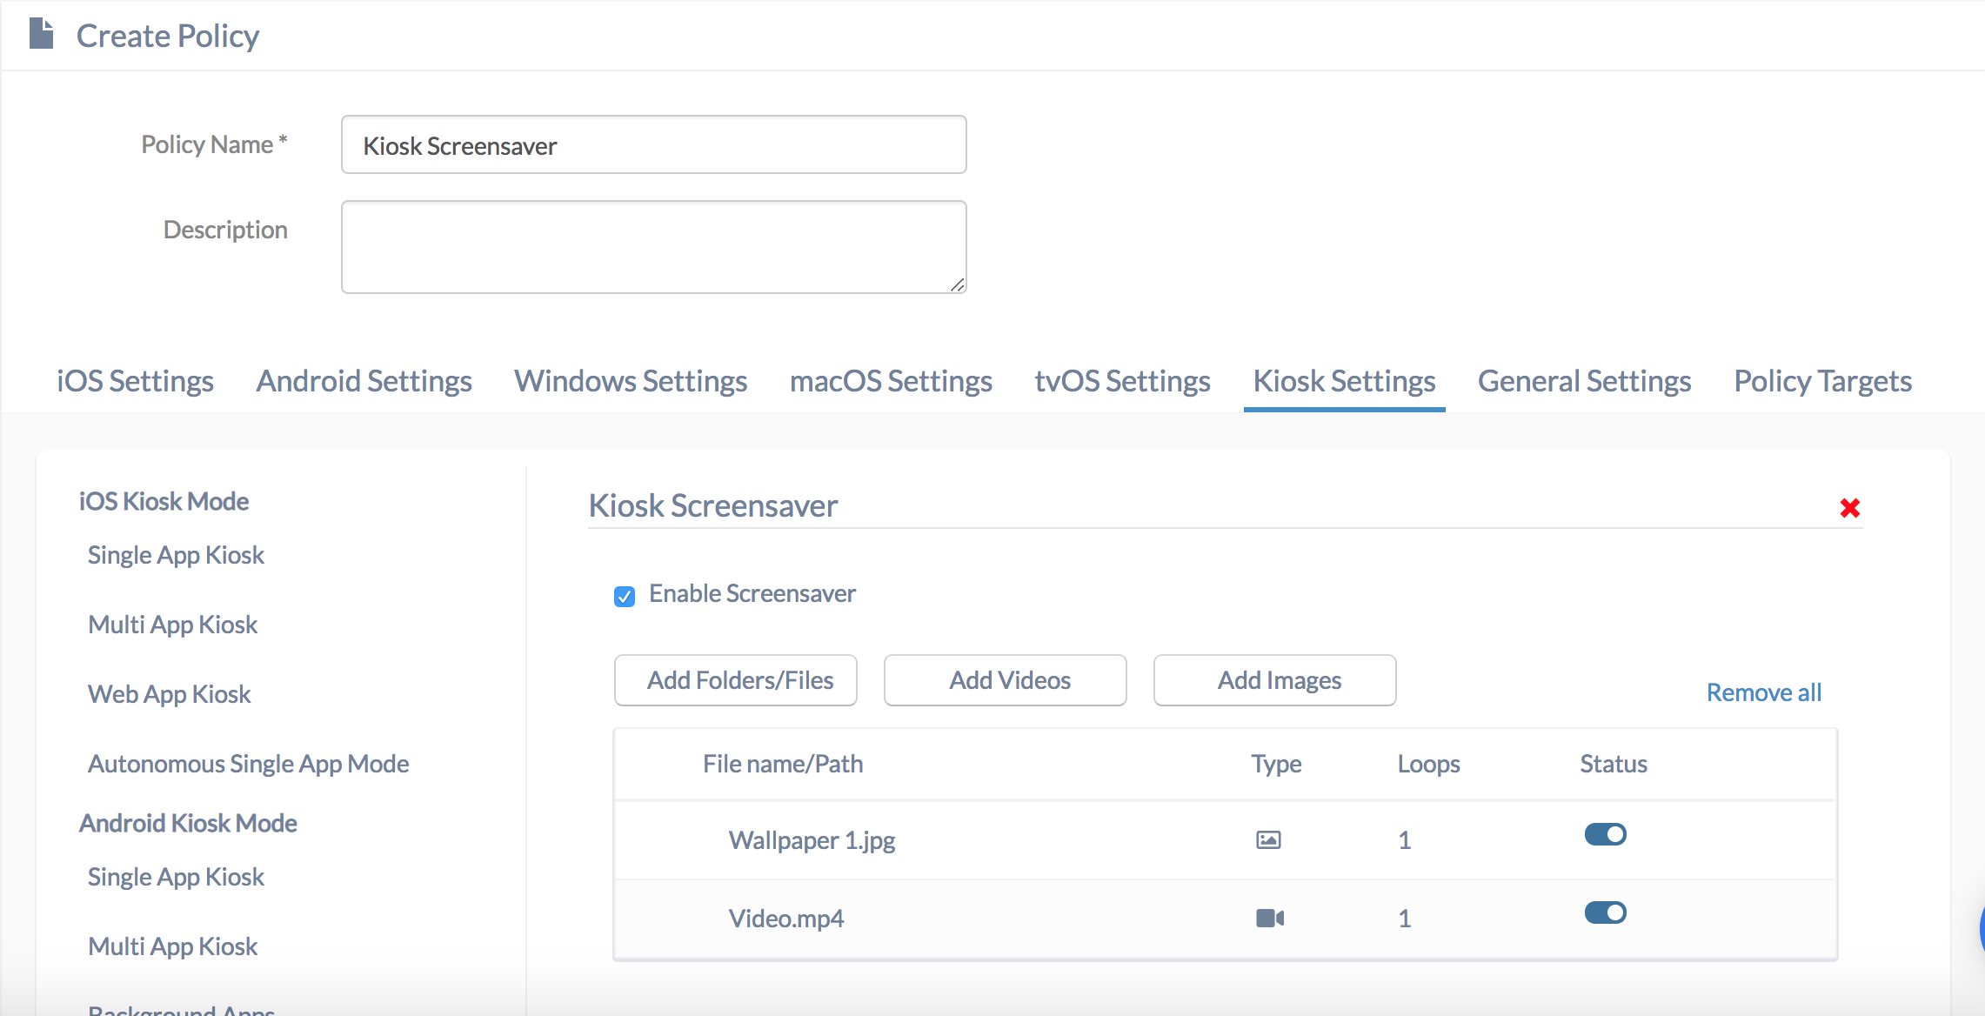The width and height of the screenshot is (1985, 1016).
Task: Click the Add Images button
Action: tap(1275, 680)
